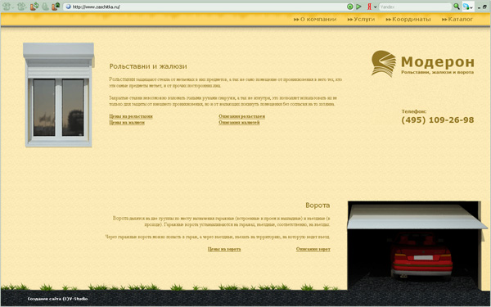Screen dimensions: 491x307
Task: Open the Цены на ворота link
Action: click(224, 250)
